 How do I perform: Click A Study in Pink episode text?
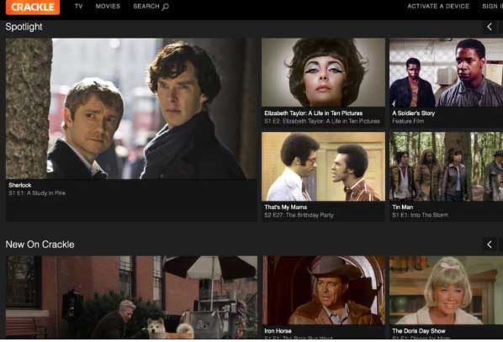click(46, 193)
